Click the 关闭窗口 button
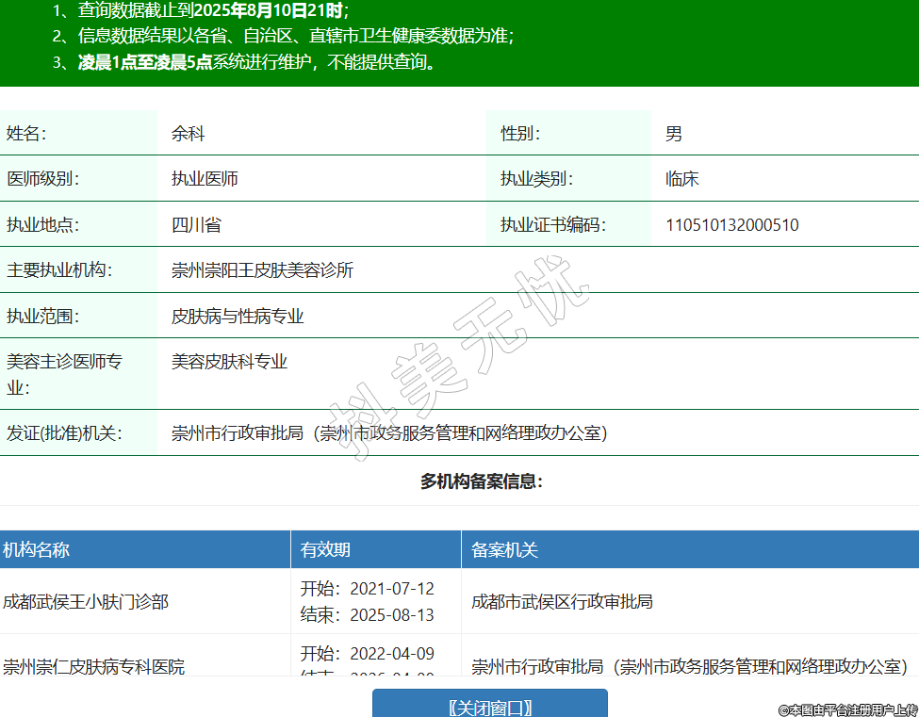This screenshot has width=919, height=717. 489,707
